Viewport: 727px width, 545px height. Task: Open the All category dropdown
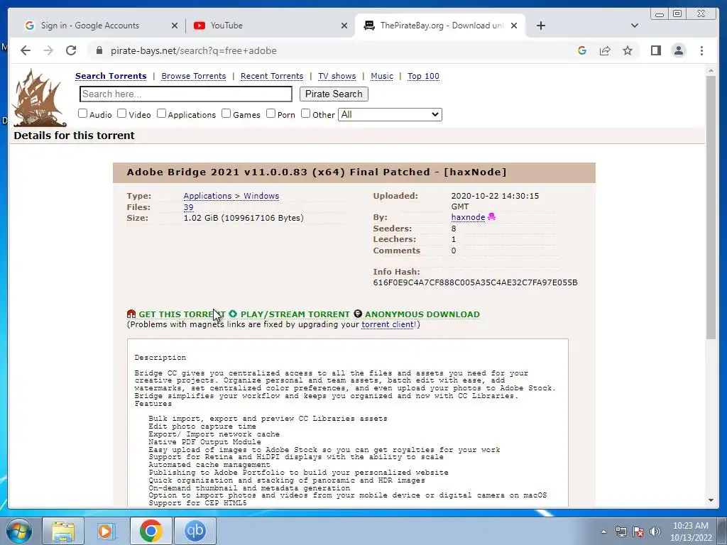(x=390, y=114)
